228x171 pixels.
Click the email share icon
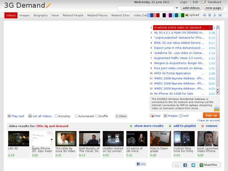pyautogui.click(x=177, y=165)
